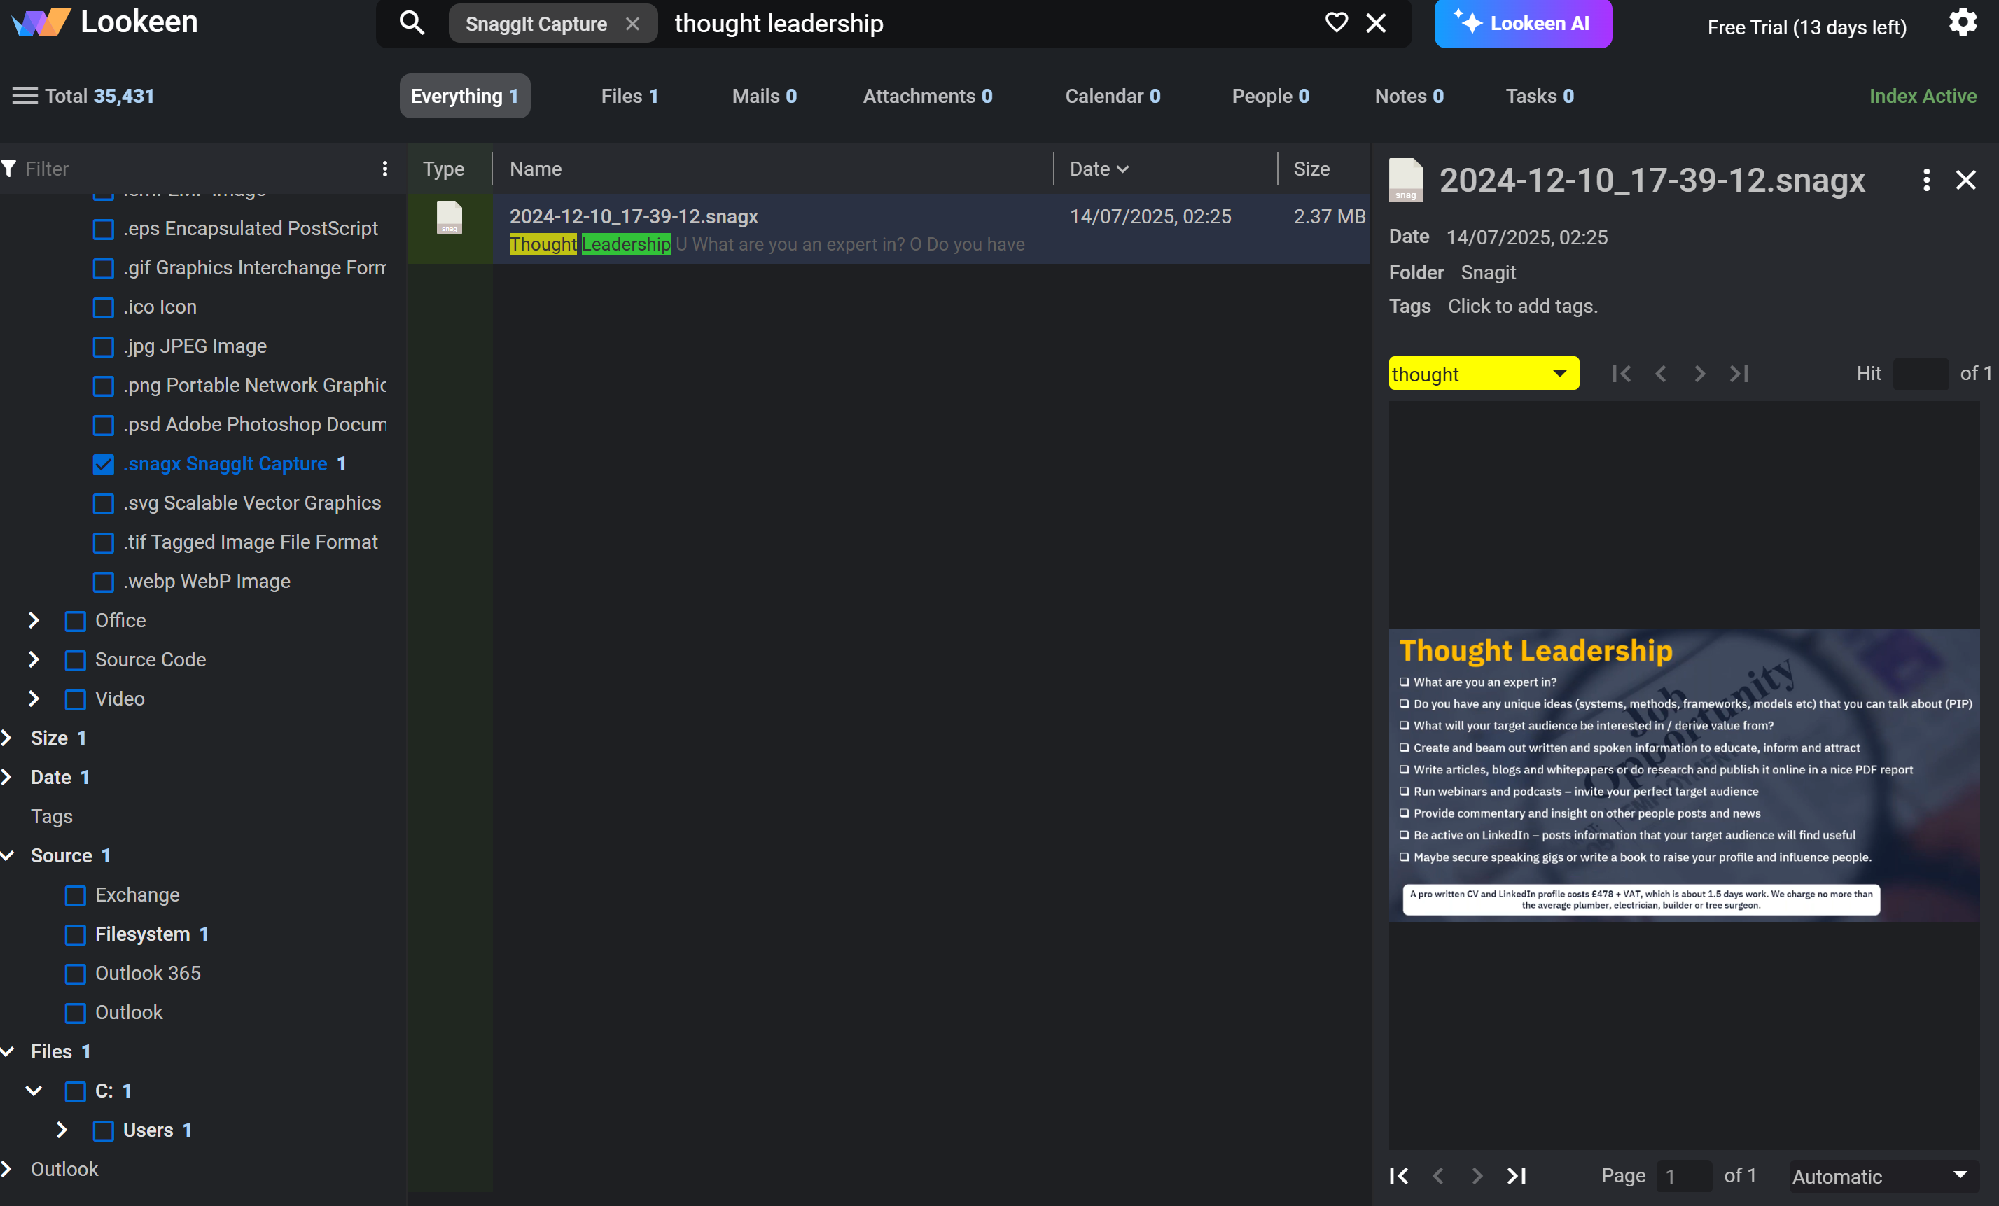Save search with the heart icon
Image resolution: width=1999 pixels, height=1206 pixels.
click(x=1336, y=22)
